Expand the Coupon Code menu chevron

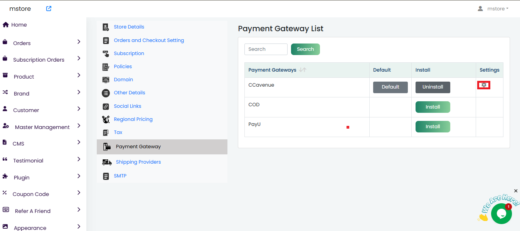[79, 193]
